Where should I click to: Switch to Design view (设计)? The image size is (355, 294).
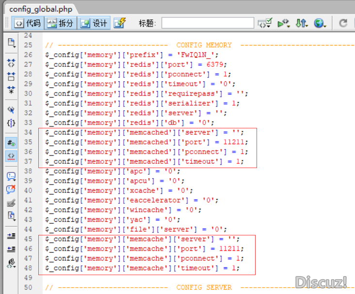[94, 23]
